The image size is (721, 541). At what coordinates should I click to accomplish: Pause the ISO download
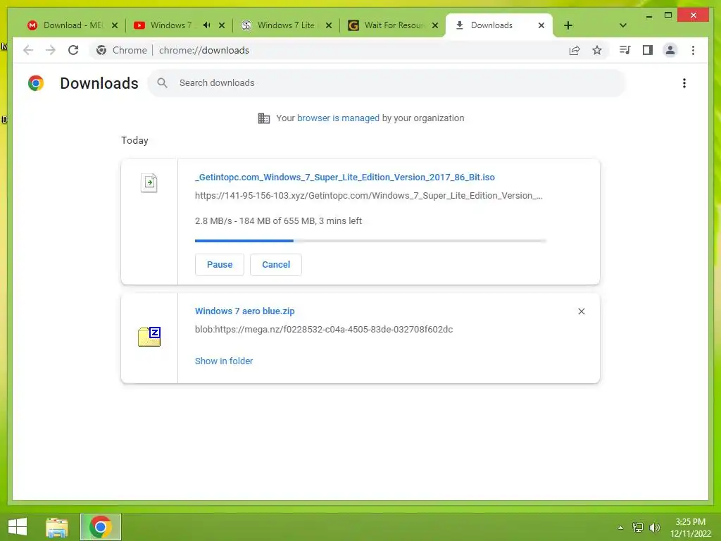220,265
